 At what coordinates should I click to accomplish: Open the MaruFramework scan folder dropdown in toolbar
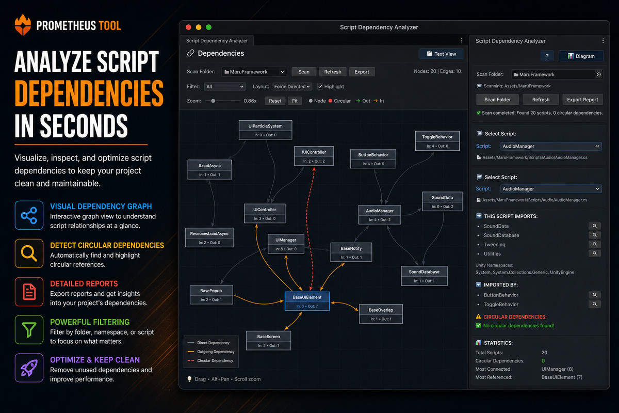(x=254, y=72)
